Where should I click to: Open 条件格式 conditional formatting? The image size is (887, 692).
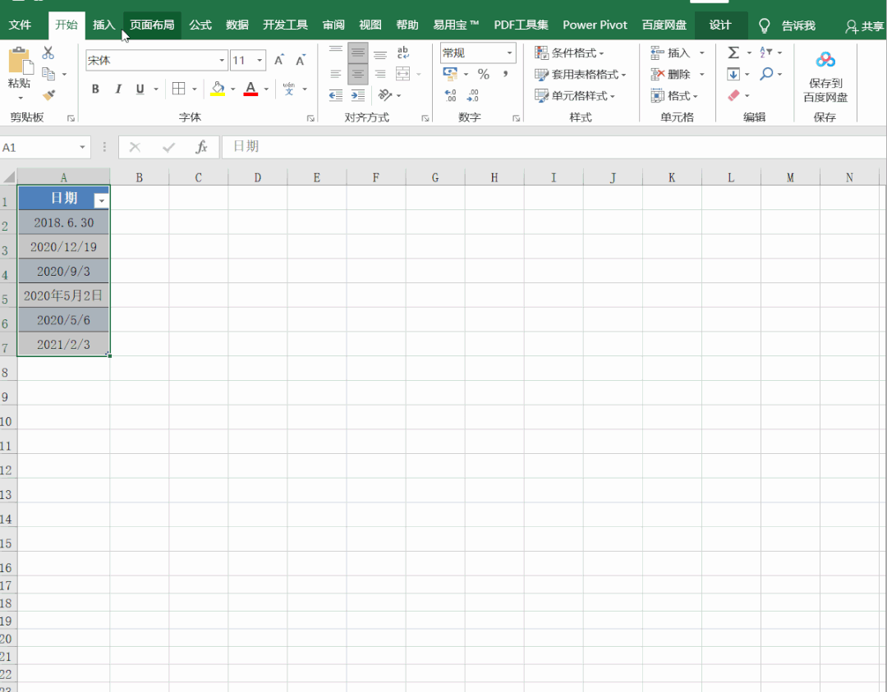point(569,53)
